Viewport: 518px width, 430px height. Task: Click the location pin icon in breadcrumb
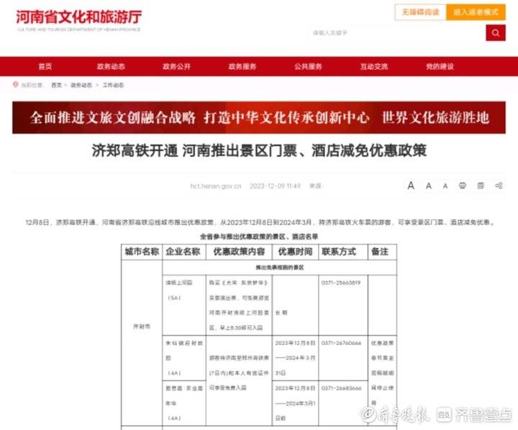[x=15, y=85]
